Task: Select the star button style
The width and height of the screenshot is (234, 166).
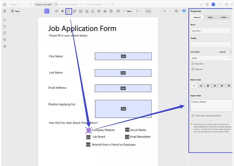Action: tap(215, 86)
